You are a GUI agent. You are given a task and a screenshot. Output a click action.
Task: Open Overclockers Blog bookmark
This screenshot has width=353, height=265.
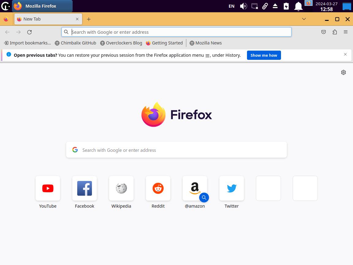[121, 43]
